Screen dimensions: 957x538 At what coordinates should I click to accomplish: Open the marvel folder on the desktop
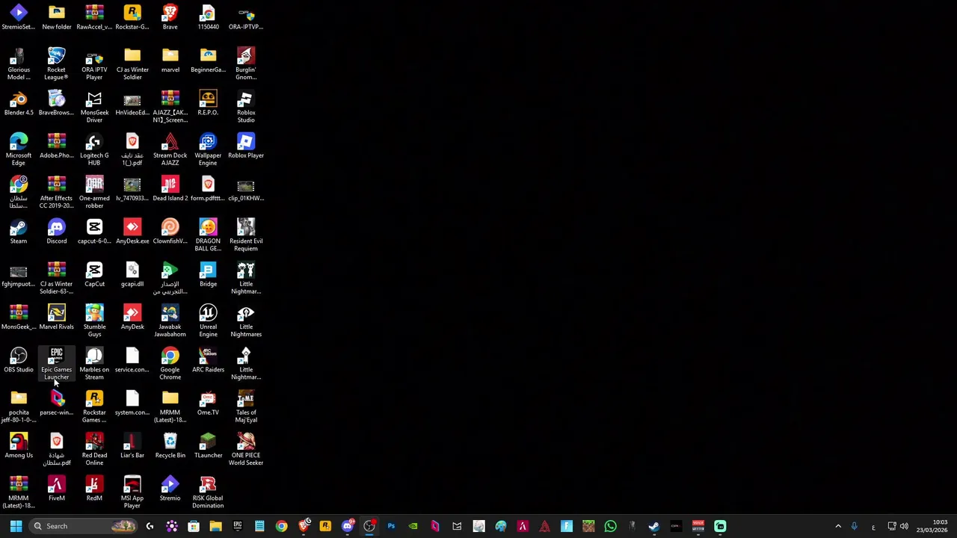[170, 60]
